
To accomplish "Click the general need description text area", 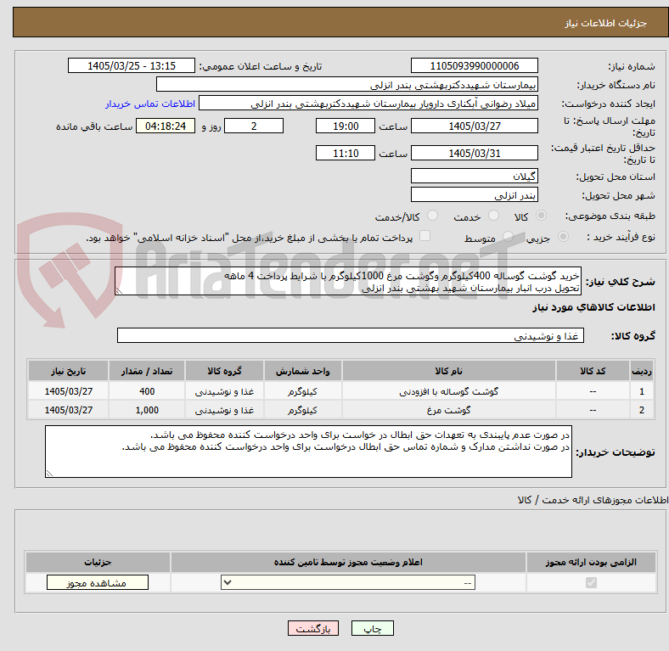I will coord(348,281).
